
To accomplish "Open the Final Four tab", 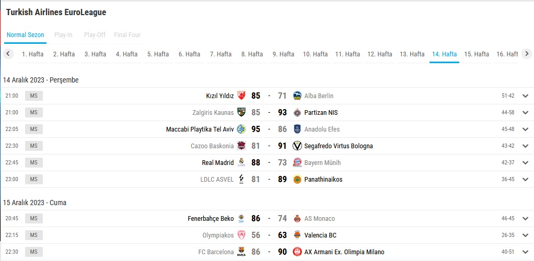I will click(127, 35).
